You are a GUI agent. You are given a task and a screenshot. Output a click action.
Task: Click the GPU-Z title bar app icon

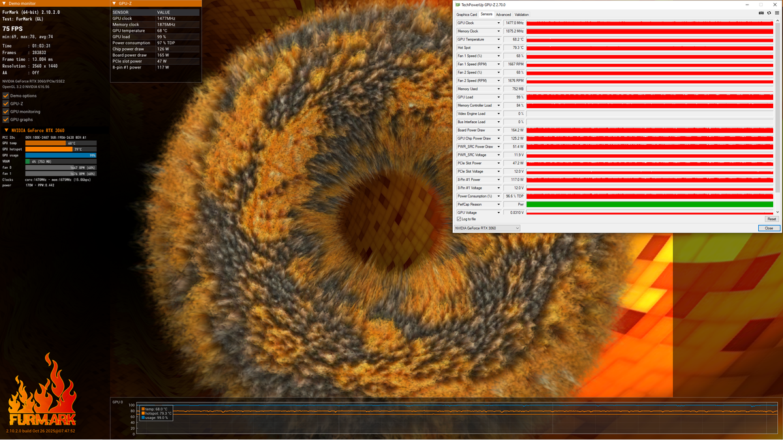point(458,5)
